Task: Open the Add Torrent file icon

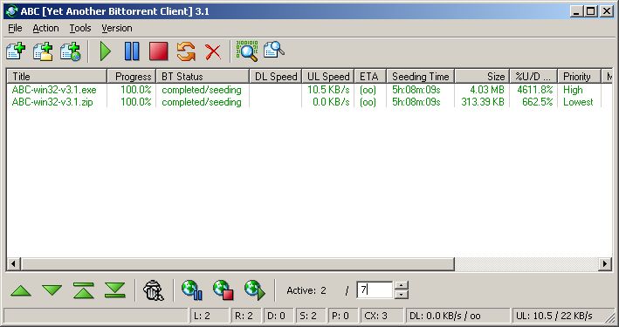Action: [16, 51]
